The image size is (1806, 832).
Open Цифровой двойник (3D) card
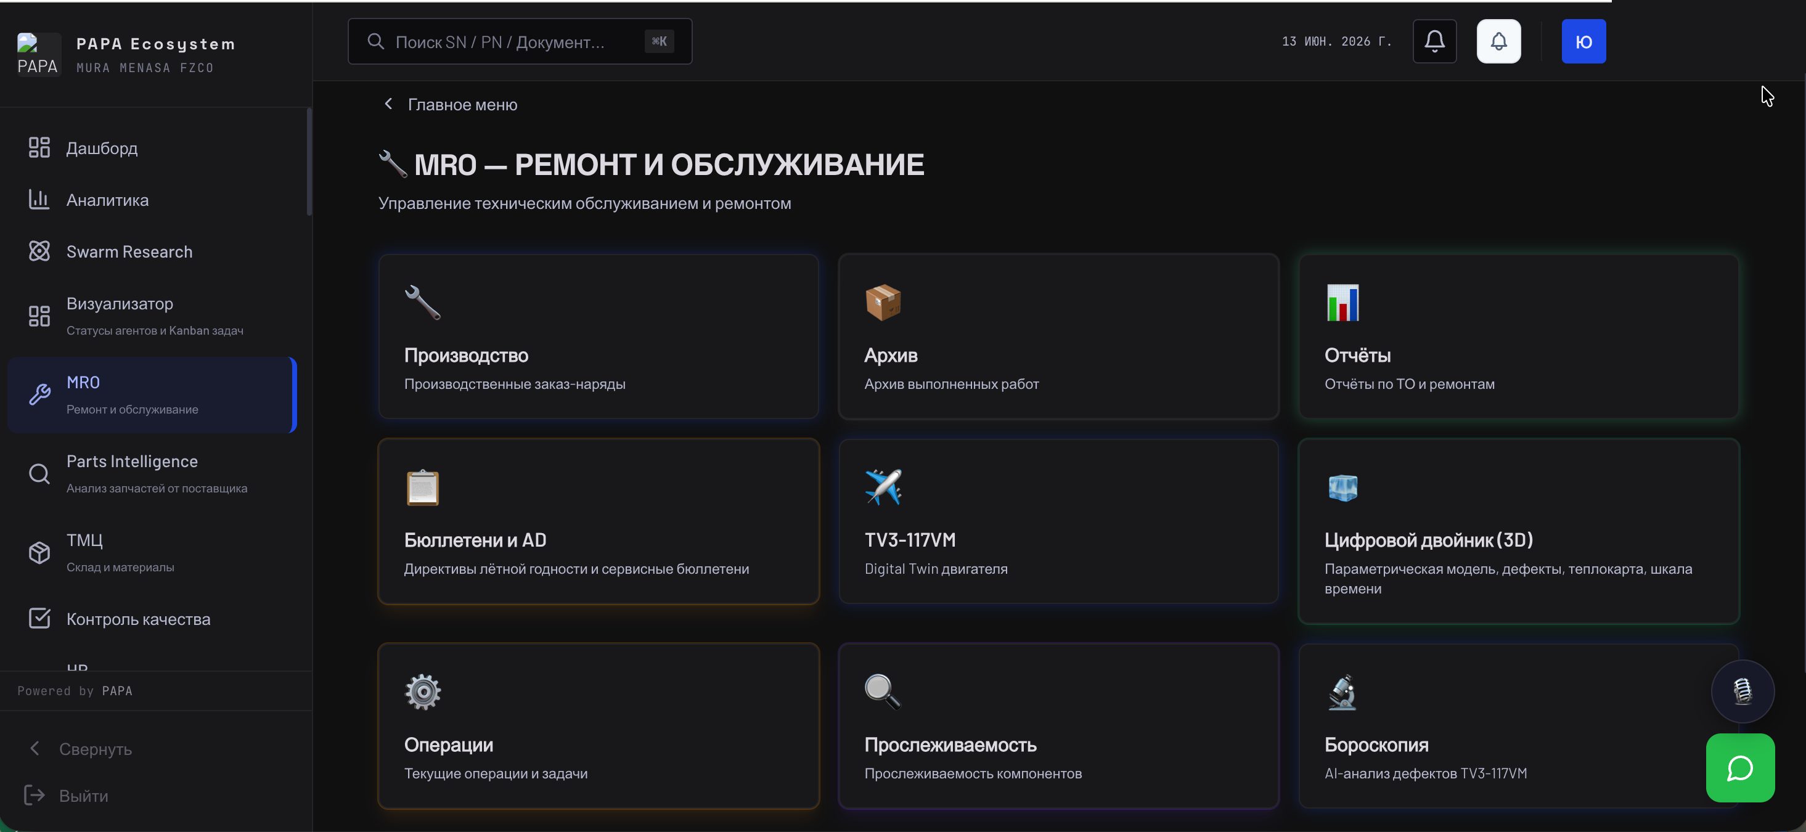[x=1519, y=531]
